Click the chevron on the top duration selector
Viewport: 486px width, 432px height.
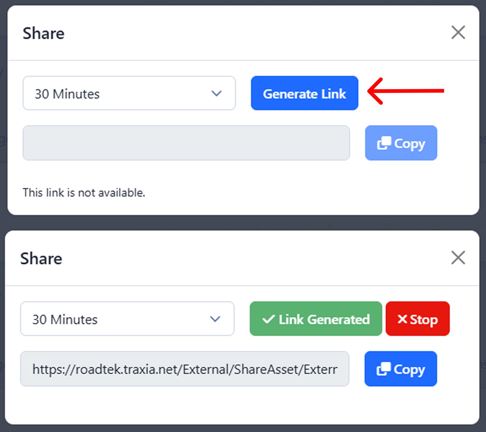217,93
